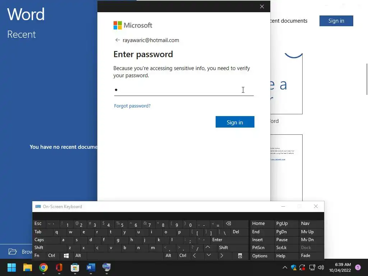Open the purple notification badge in the taskbar
The image size is (368, 276).
(x=358, y=267)
